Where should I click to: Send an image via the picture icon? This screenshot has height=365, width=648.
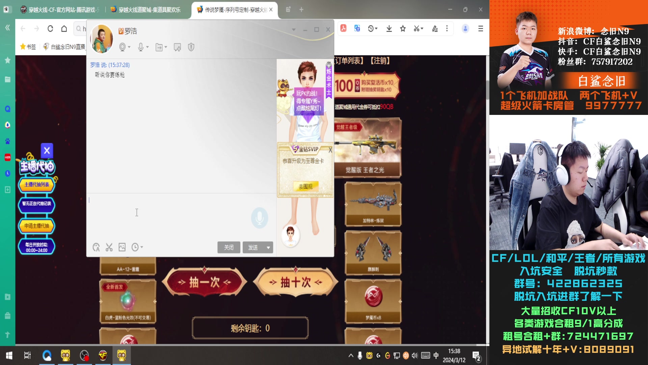pyautogui.click(x=122, y=247)
